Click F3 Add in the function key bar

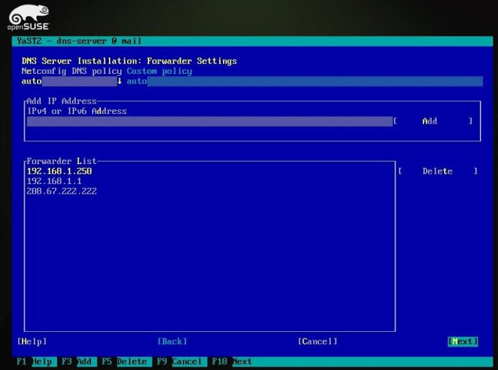coord(77,362)
